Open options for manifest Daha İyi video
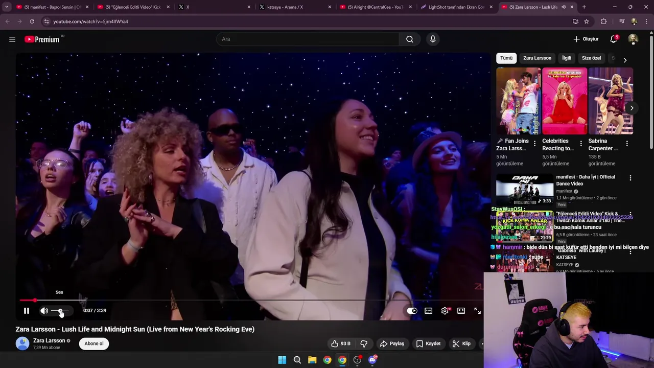The image size is (654, 368). (630, 178)
